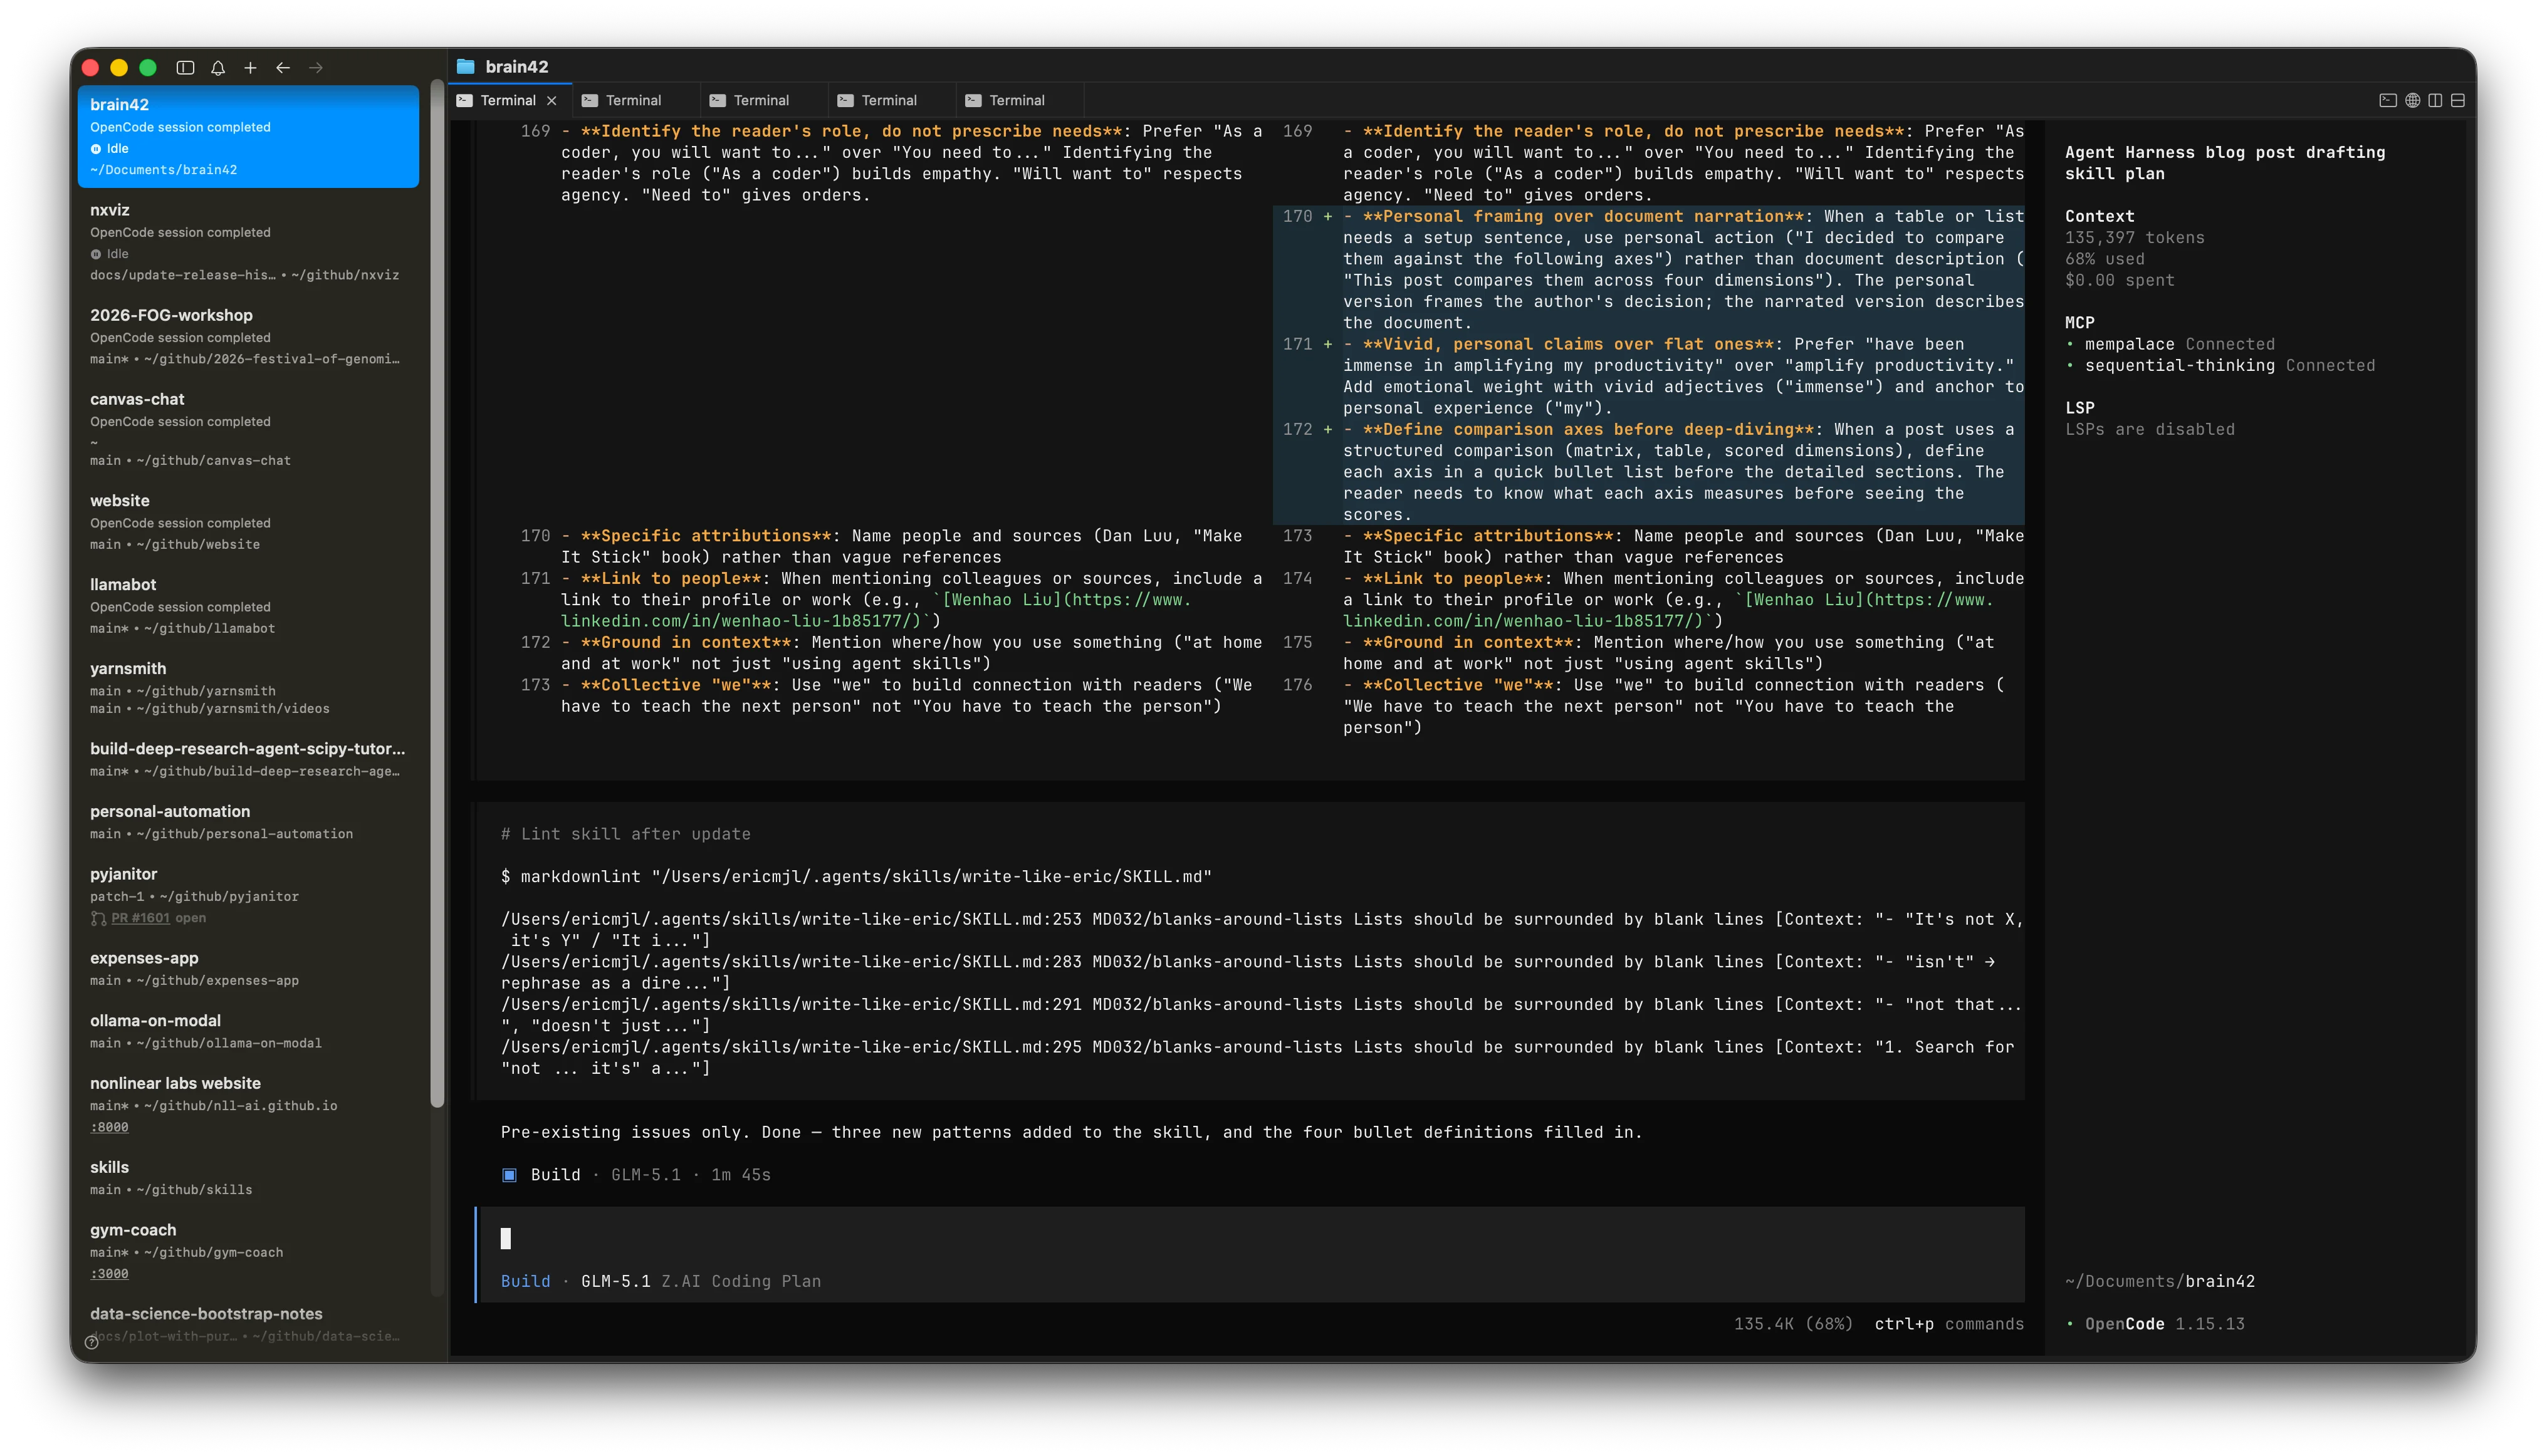Click the Wenhao Liu LinkedIn URL in left diff
2547x1456 pixels.
point(876,611)
